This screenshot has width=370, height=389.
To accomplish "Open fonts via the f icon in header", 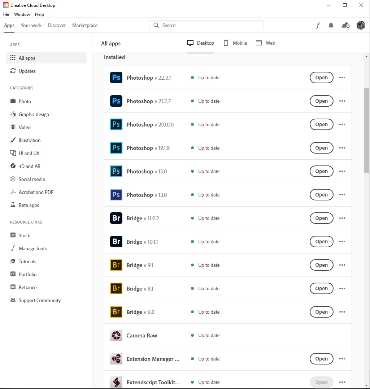I will (x=318, y=25).
